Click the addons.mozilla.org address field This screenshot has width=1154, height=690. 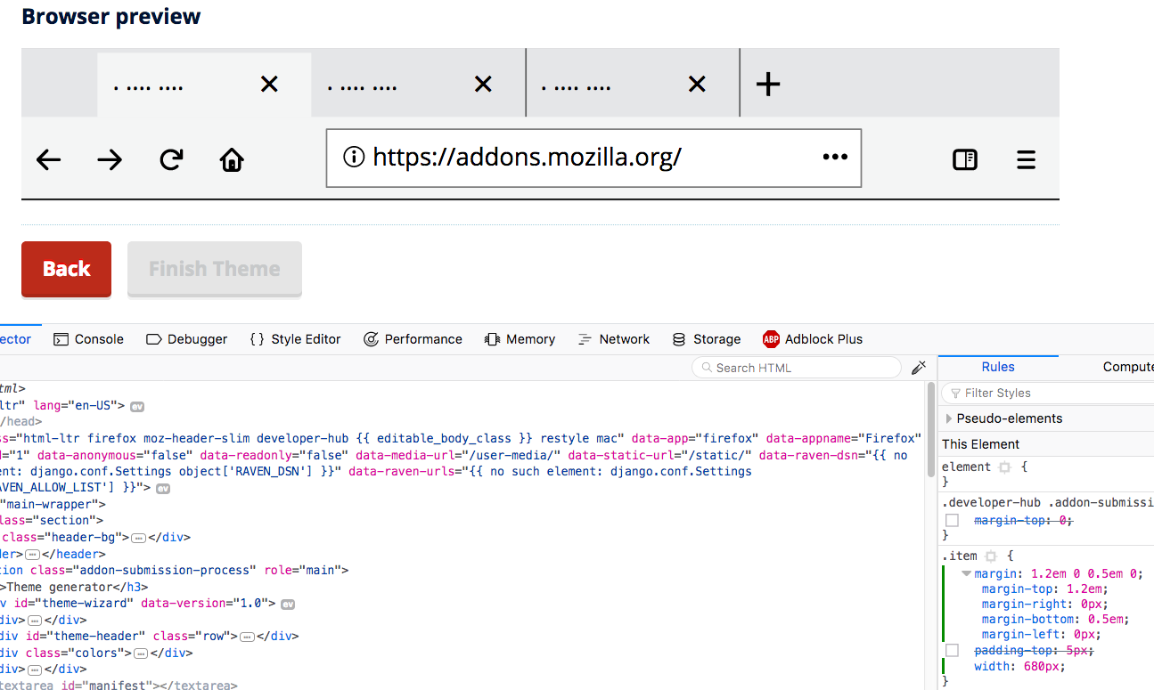[593, 158]
